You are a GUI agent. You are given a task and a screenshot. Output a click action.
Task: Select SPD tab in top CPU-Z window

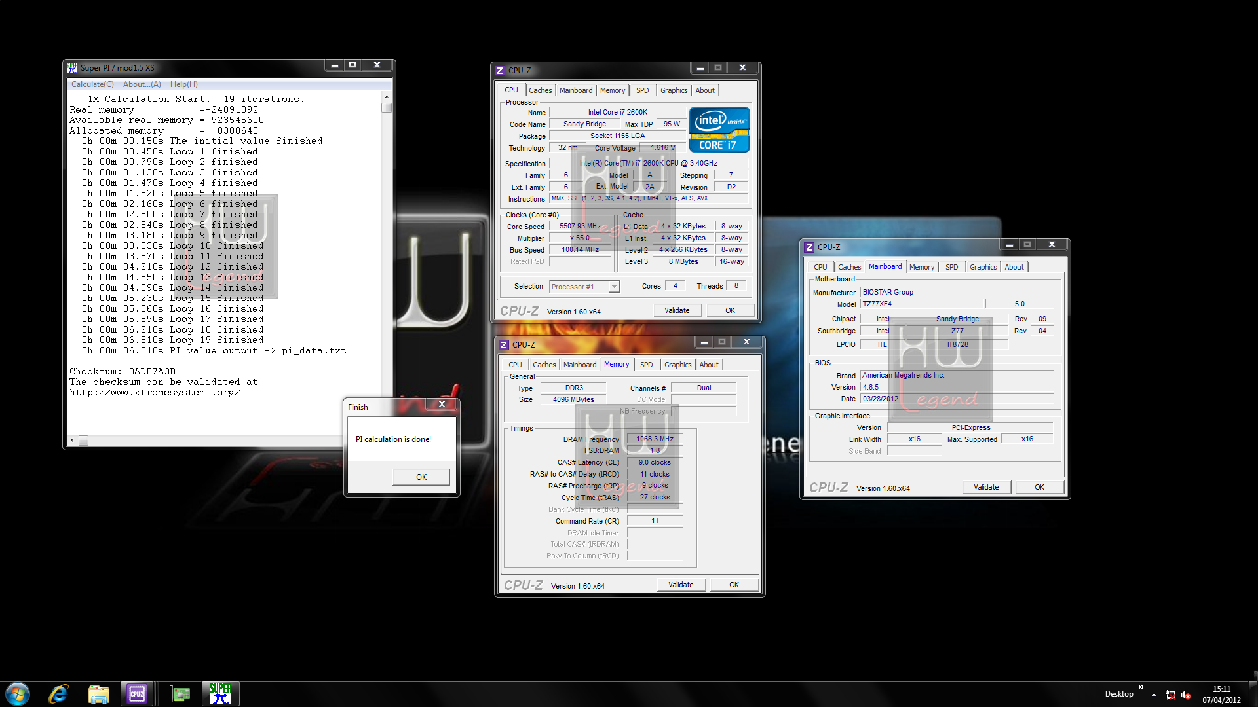[x=643, y=90]
